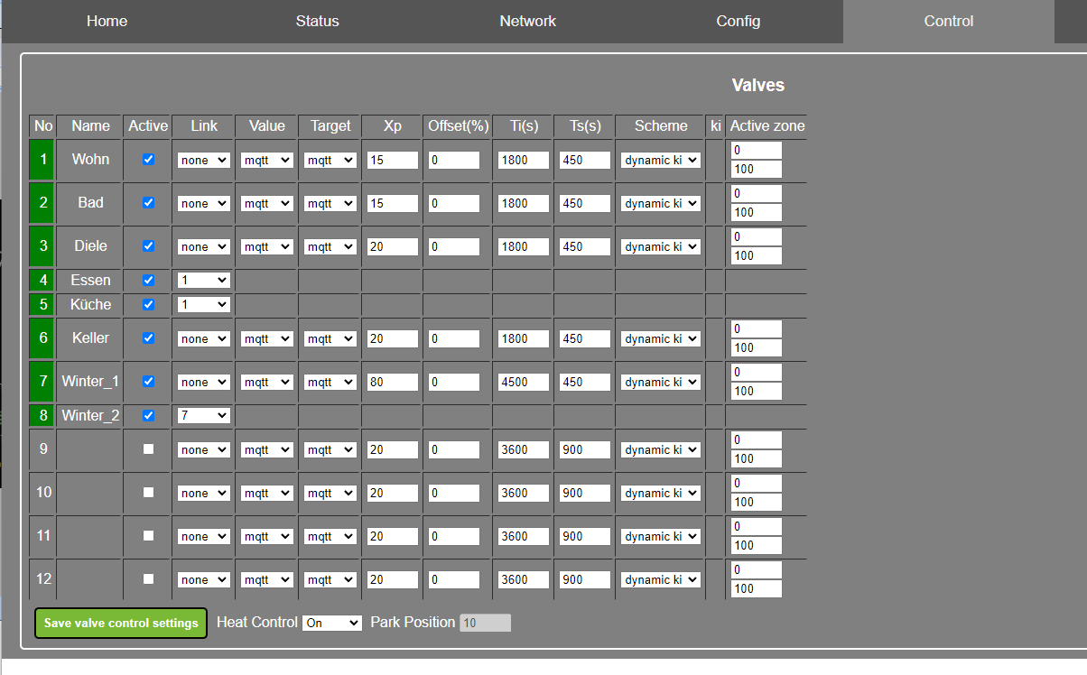This screenshot has height=675, width=1087.
Task: Click the Offset(%) field for valve Bad
Action: pyautogui.click(x=454, y=204)
